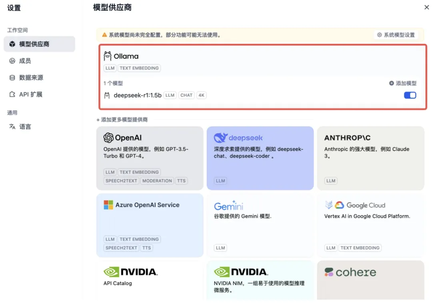Close the settings dialog
432x304 pixels.
tap(426, 8)
